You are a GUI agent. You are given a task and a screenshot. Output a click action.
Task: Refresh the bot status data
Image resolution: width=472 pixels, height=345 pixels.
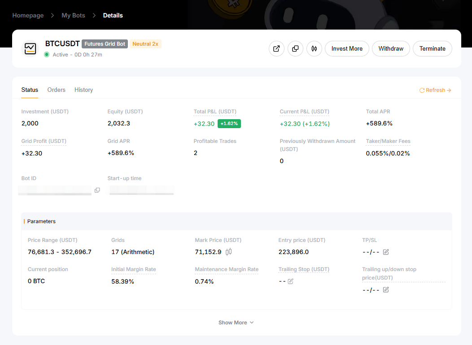(435, 90)
